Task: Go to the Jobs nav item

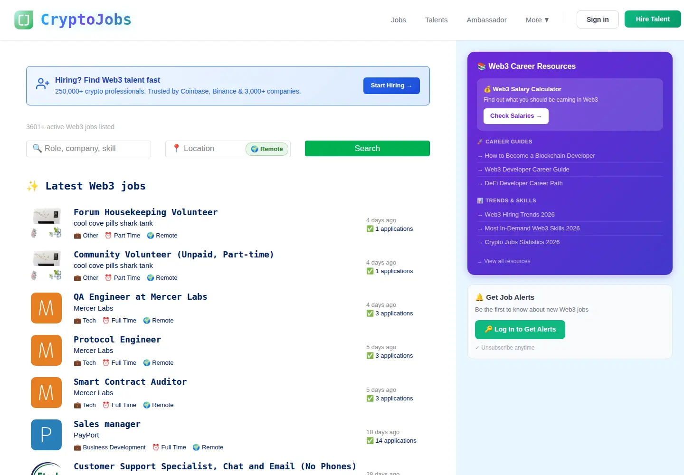Action: point(399,20)
